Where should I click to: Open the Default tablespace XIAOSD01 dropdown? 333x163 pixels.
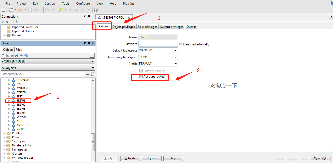(x=176, y=51)
